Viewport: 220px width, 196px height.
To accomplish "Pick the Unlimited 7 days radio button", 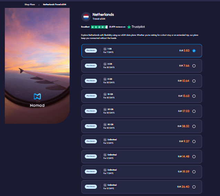I will coord(194,172).
